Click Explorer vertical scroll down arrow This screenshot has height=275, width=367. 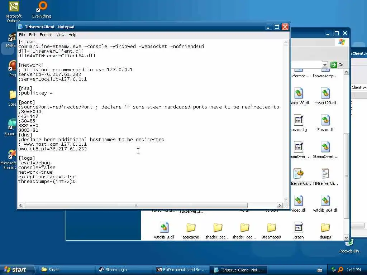pyautogui.click(x=346, y=237)
